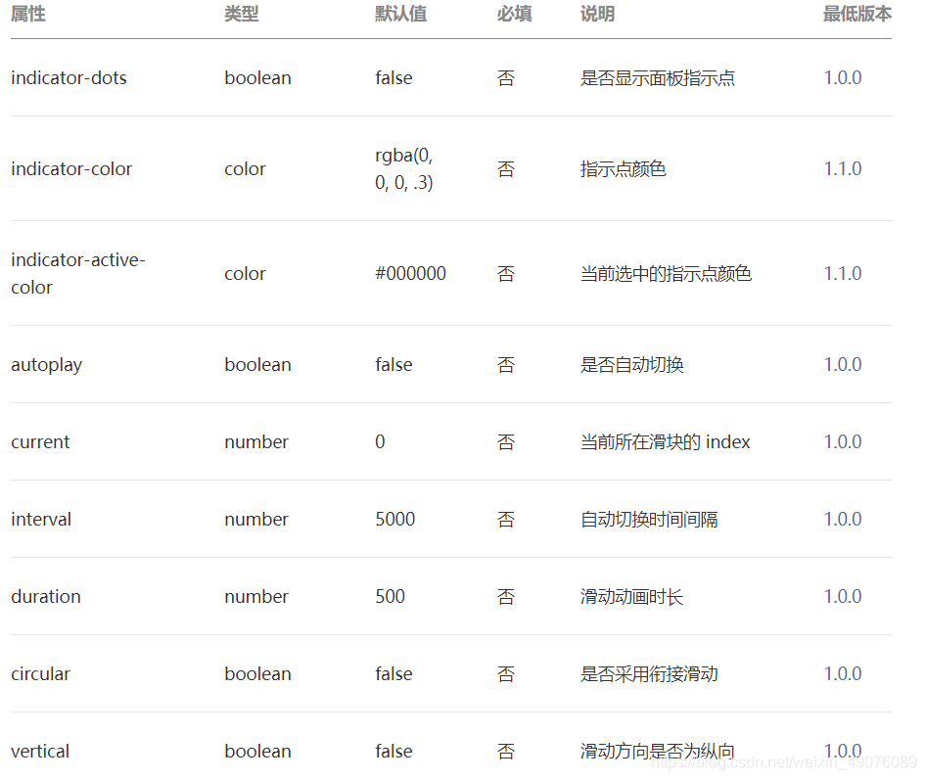926x780 pixels.
Task: Click the indicator-dots property name
Action: (x=69, y=78)
